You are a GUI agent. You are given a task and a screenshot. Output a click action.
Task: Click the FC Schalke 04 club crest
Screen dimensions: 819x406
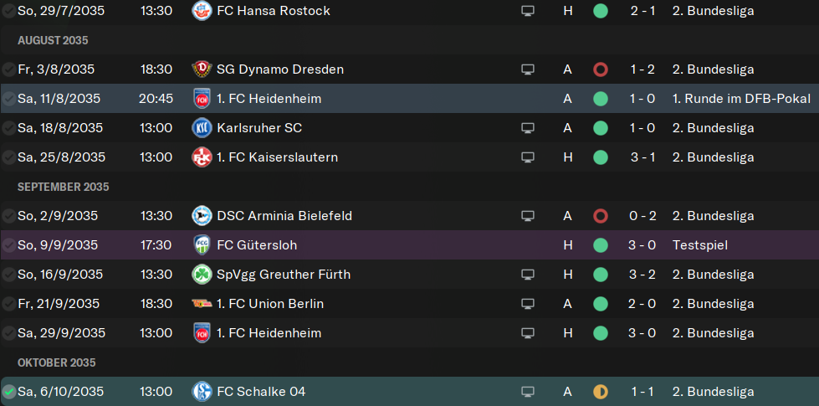(202, 392)
